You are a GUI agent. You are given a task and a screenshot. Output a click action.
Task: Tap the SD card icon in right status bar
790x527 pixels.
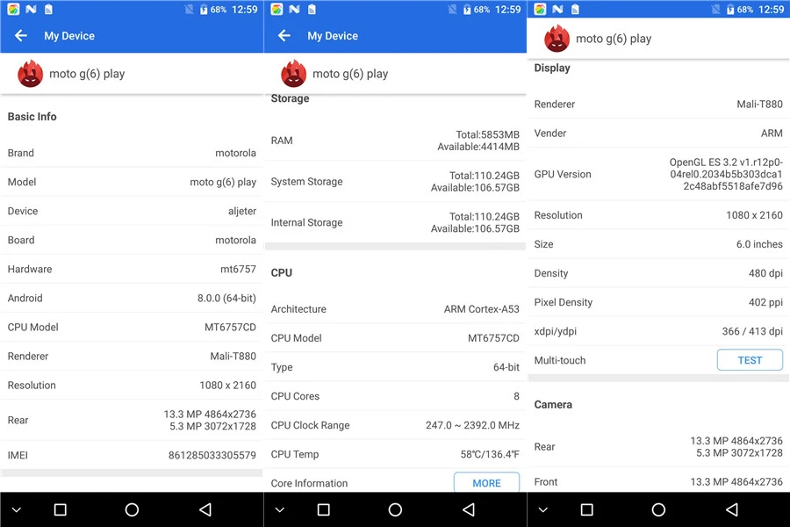(x=575, y=9)
